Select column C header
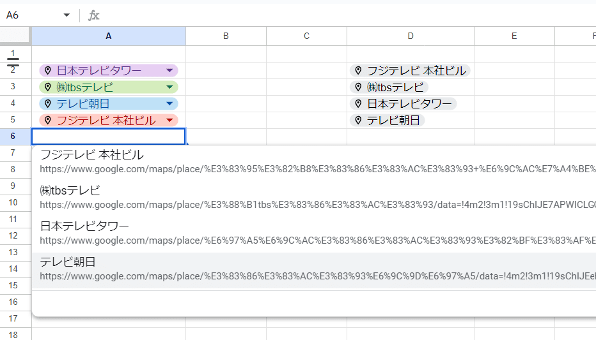The width and height of the screenshot is (596, 340). point(306,36)
